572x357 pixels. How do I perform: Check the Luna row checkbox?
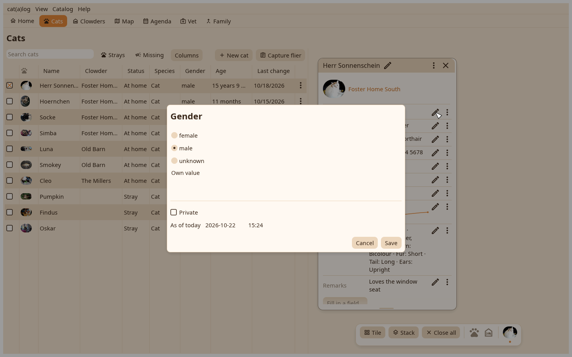click(10, 149)
